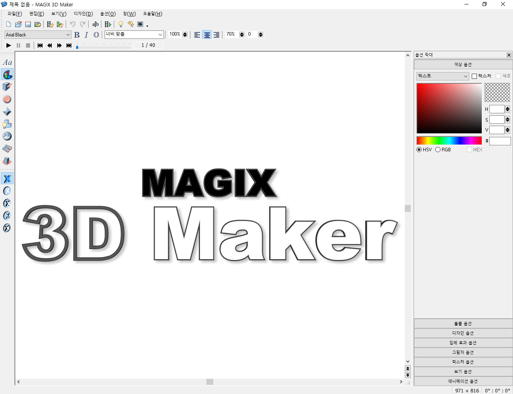
Task: Create a new document with the blank page icon
Action: 9,24
